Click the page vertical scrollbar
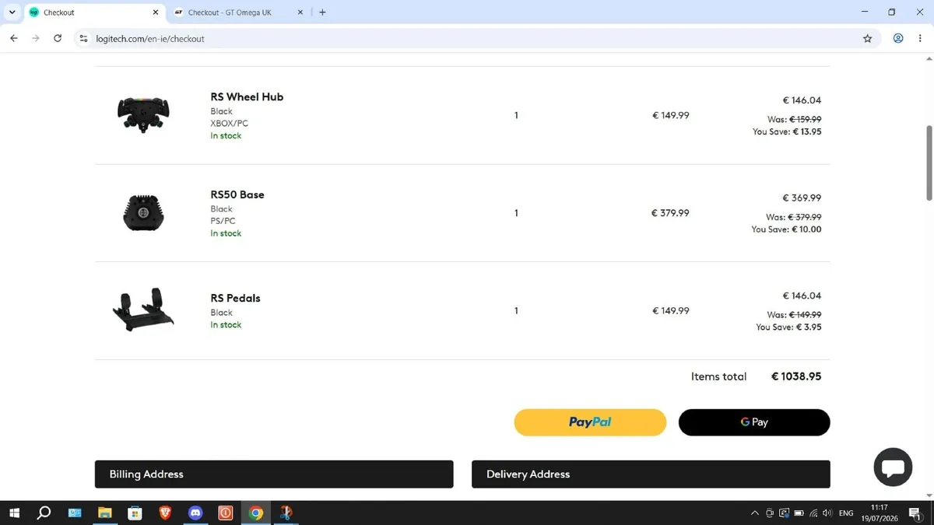 point(929,163)
